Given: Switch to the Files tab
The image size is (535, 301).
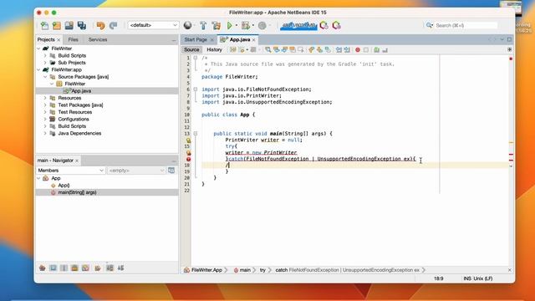Looking at the screenshot, I should 73,39.
